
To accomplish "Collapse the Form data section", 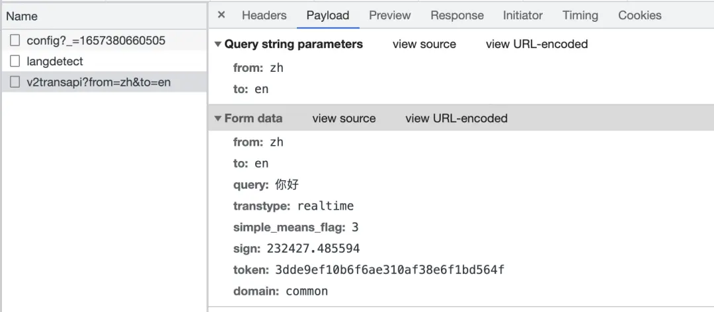I will coord(218,119).
